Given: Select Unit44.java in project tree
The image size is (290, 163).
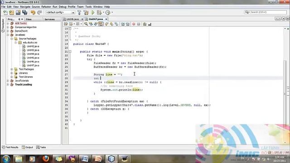Looking at the screenshot, I should pos(33,54).
